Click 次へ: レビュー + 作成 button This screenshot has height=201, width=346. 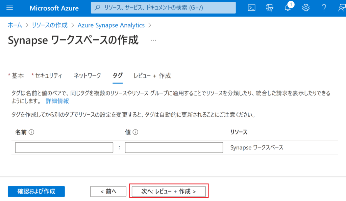(x=169, y=191)
